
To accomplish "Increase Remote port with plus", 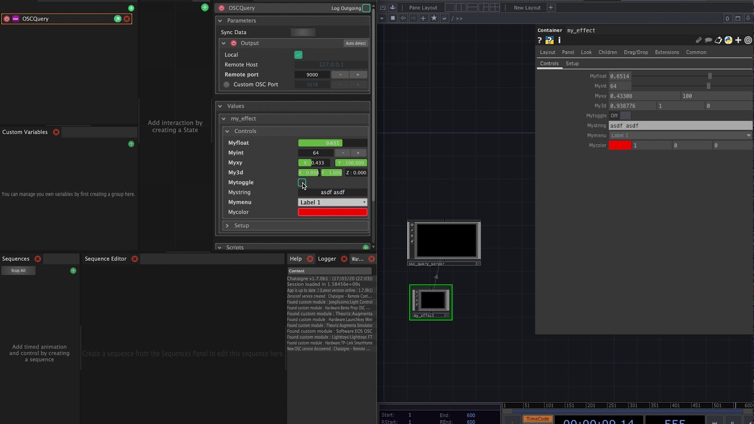I will (358, 75).
